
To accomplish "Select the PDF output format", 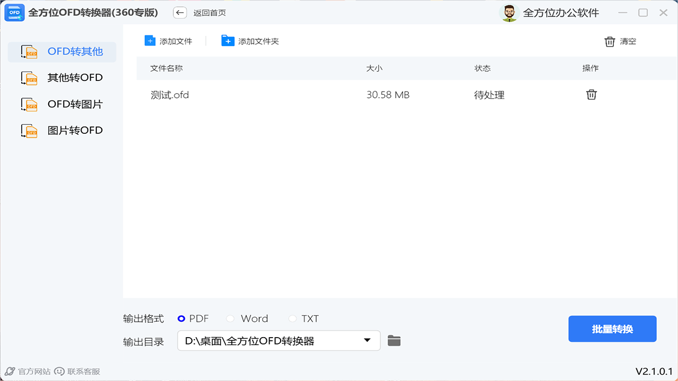I will point(182,318).
